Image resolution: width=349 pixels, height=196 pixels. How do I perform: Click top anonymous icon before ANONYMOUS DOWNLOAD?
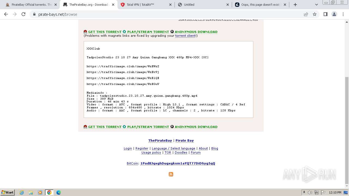(172, 32)
